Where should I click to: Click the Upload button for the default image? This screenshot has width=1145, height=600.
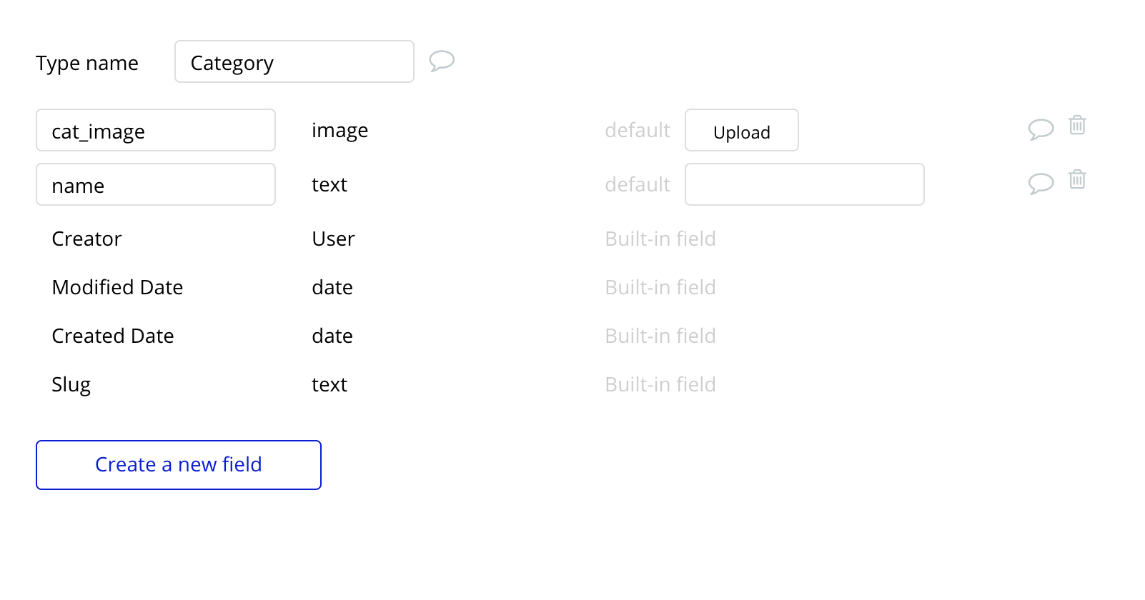741,131
